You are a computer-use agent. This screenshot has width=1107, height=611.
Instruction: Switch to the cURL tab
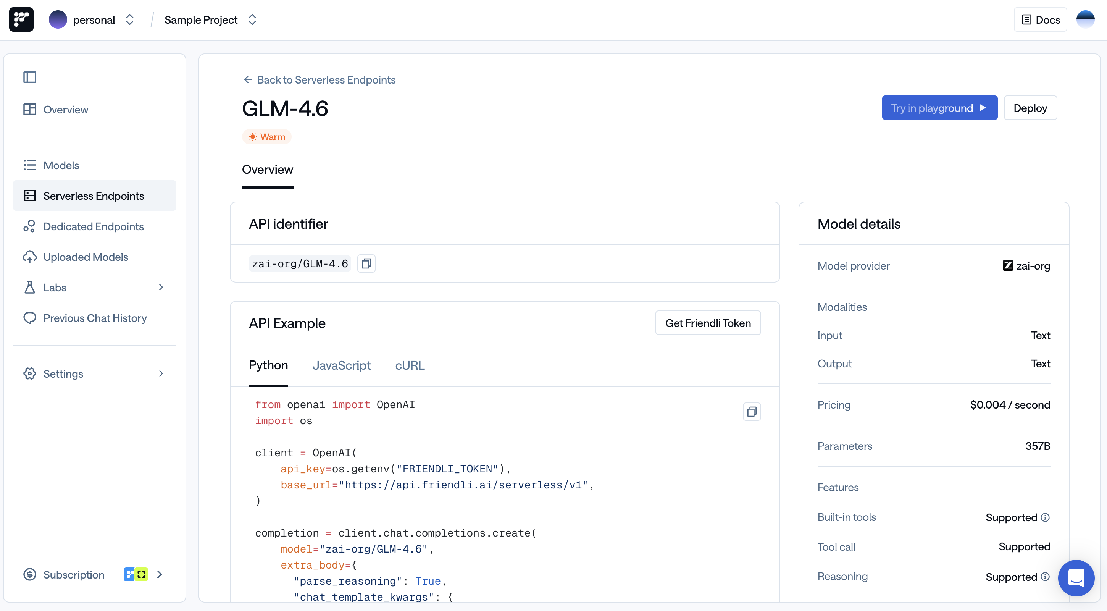tap(410, 365)
